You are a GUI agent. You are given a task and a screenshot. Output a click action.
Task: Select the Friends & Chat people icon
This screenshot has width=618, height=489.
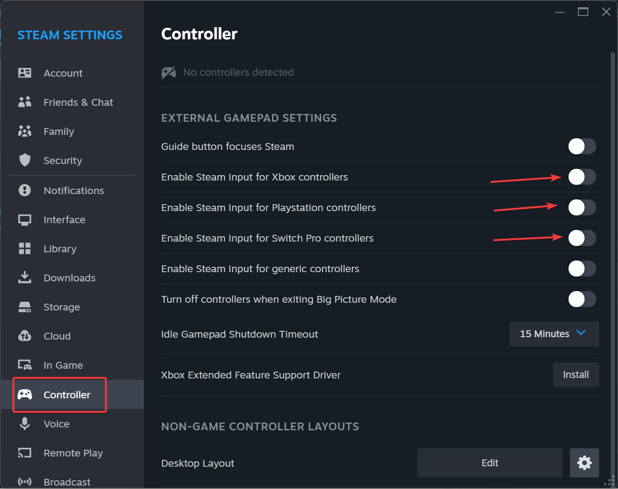coord(25,102)
